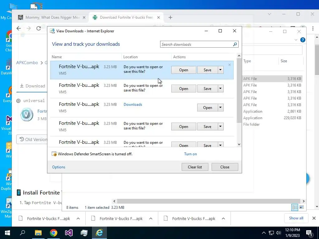The width and height of the screenshot is (319, 239).
Task: Close the View Downloads dialog via Close button
Action: (225, 167)
